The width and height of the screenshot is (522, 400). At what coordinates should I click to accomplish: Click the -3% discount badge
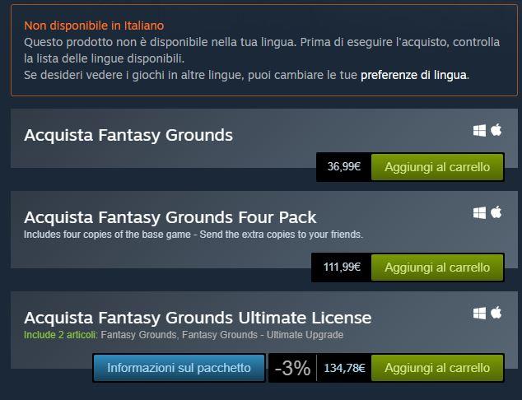click(292, 368)
